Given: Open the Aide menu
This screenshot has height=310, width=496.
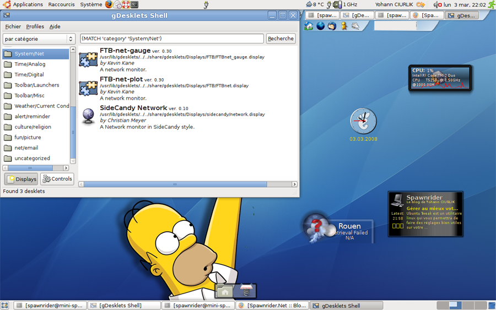Looking at the screenshot, I should (55, 26).
